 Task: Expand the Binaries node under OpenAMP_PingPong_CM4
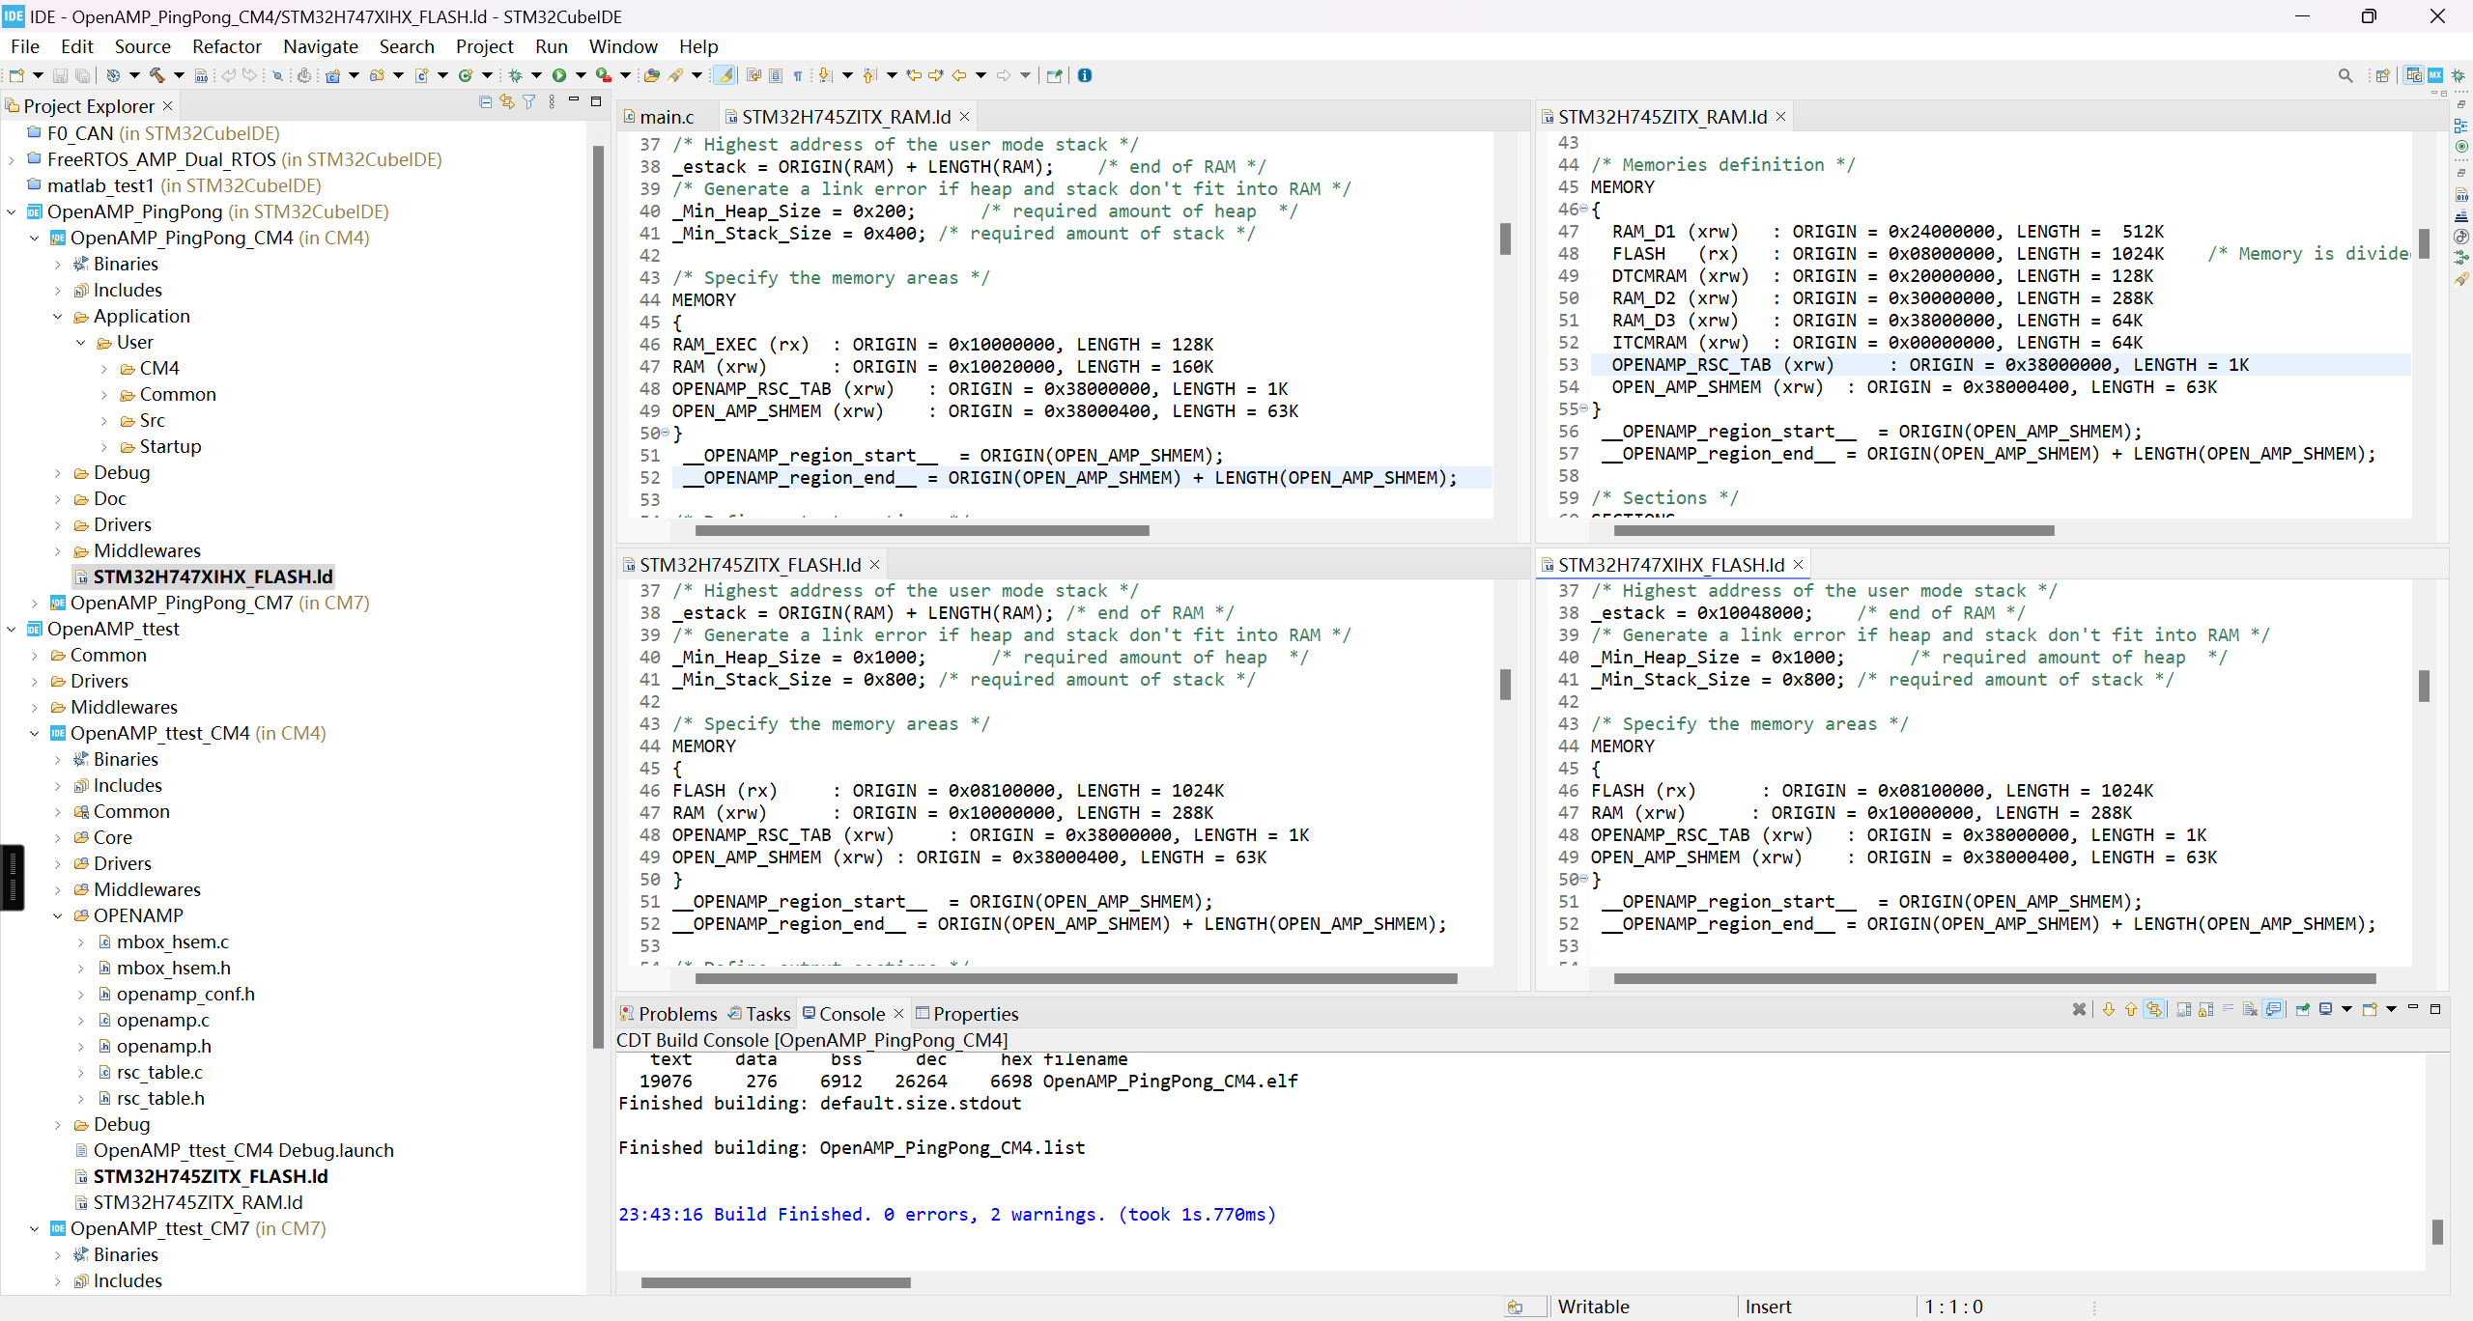tap(58, 264)
